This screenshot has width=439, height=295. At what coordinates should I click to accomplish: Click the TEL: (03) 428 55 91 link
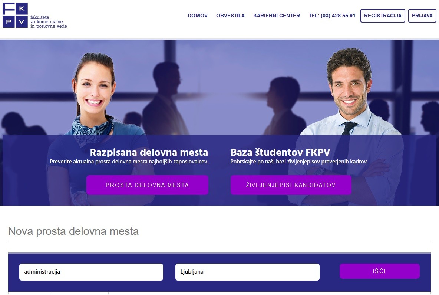tap(332, 16)
